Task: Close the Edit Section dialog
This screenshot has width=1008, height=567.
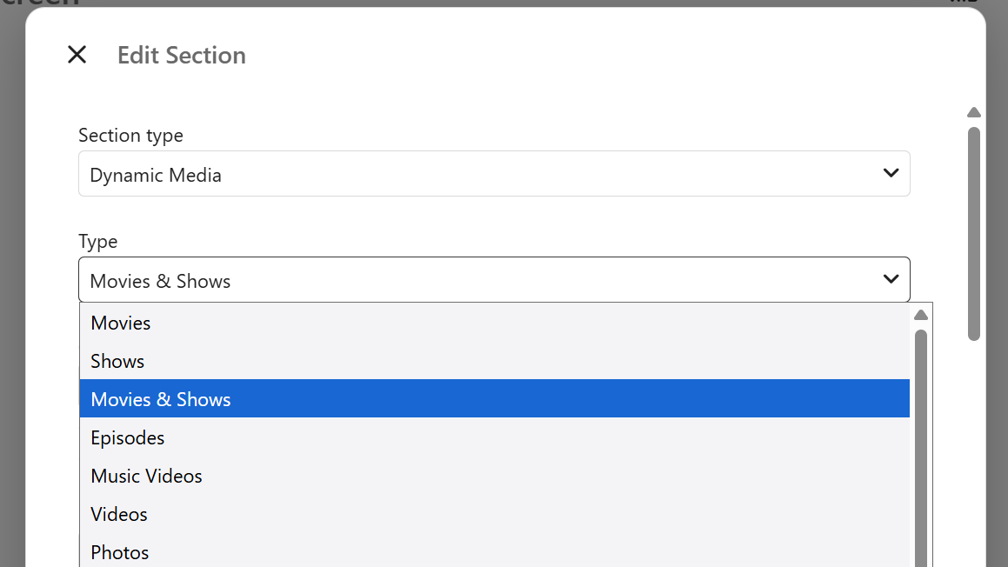Action: [x=77, y=55]
